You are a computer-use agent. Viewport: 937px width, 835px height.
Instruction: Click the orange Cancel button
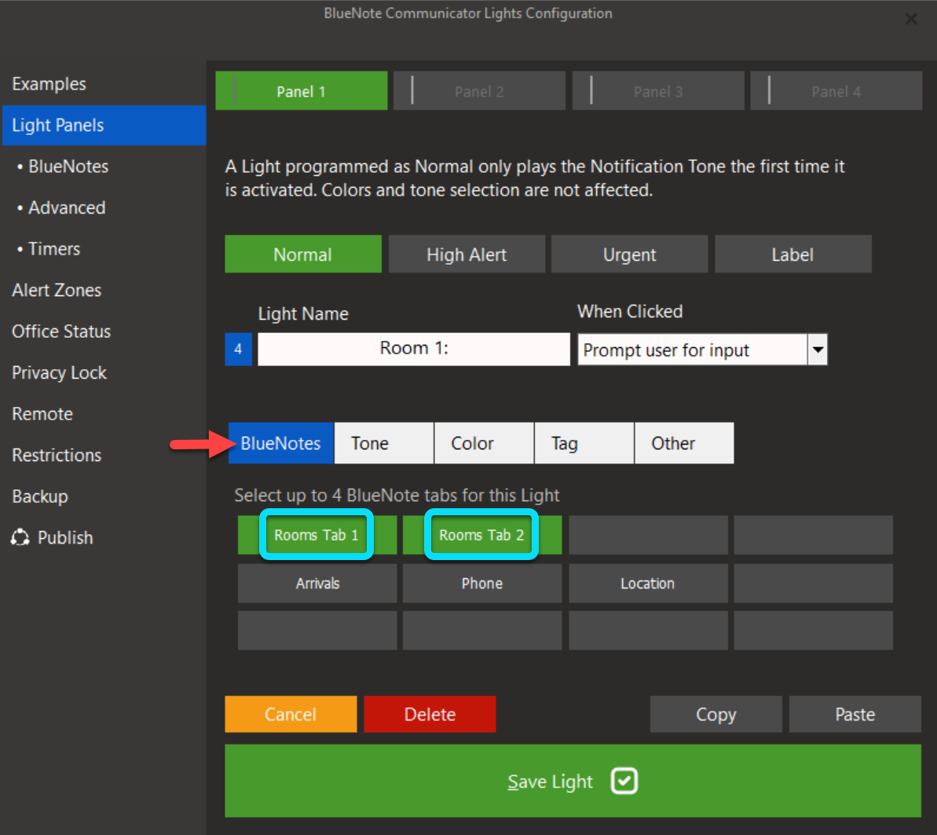coord(291,714)
